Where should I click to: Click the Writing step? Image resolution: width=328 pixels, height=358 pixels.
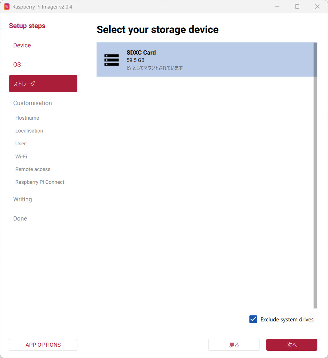(x=23, y=199)
